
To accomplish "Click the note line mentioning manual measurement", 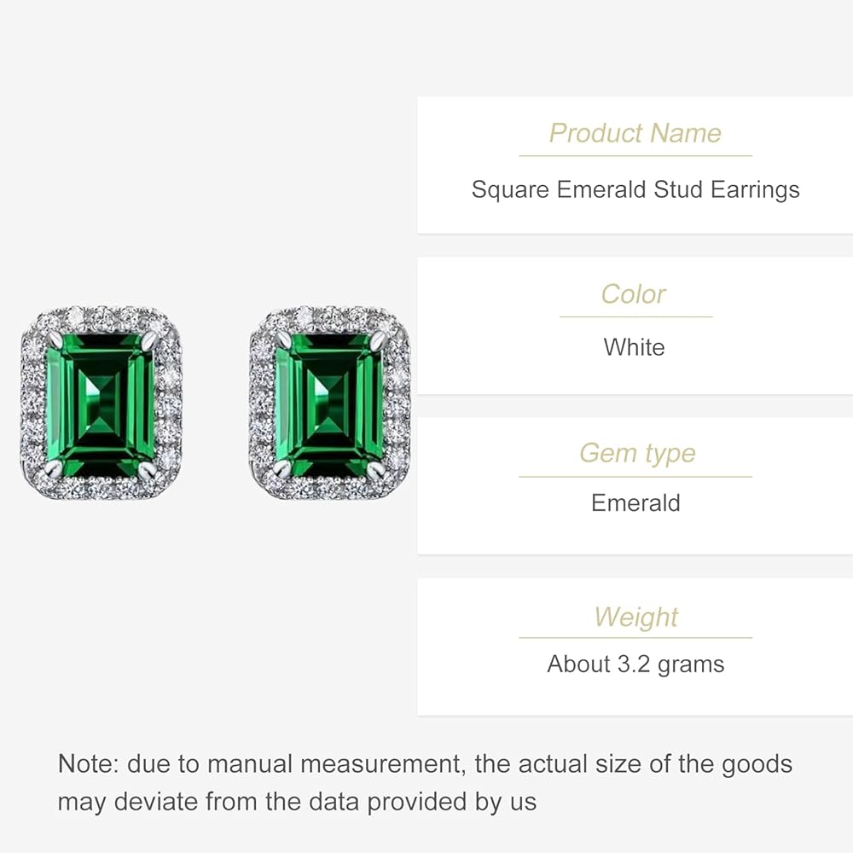I will pyautogui.click(x=425, y=763).
